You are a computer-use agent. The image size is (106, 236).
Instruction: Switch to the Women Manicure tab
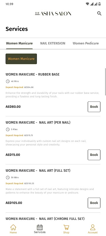19,43
